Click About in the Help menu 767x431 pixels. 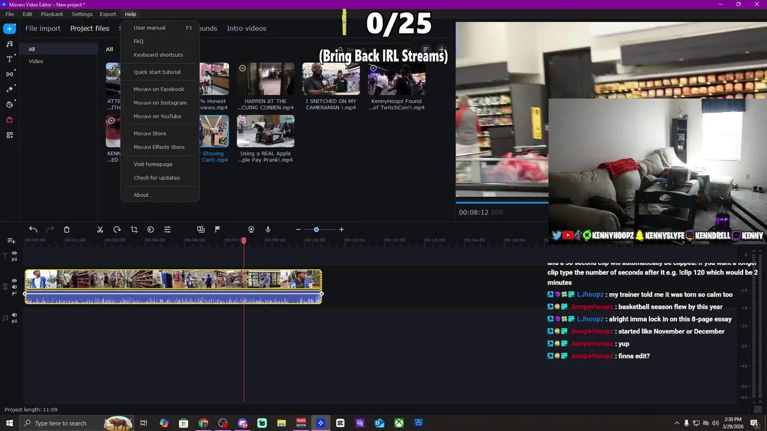click(160, 195)
